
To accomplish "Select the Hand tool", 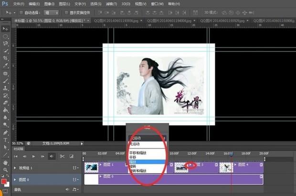I will click(x=5, y=162).
